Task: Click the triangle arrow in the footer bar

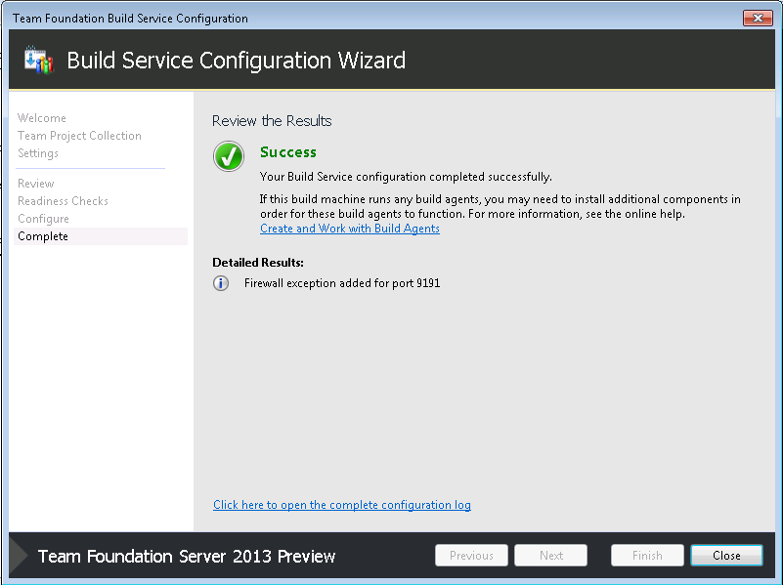Action: click(x=20, y=556)
